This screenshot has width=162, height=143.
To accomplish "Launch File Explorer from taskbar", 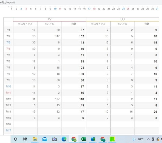I will pos(35,139).
